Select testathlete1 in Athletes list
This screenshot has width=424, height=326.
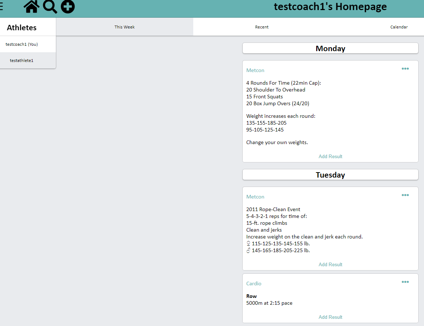coord(22,61)
